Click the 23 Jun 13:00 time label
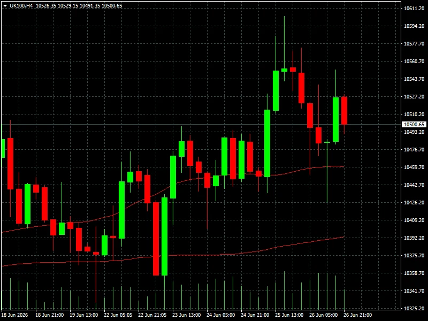Screen dimensions: 428x321 point(187,315)
